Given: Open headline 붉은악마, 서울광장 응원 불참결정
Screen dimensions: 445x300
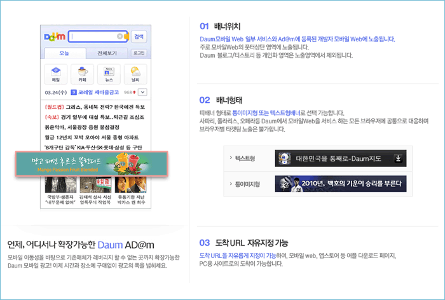Looking at the screenshot, I should click(82, 127).
